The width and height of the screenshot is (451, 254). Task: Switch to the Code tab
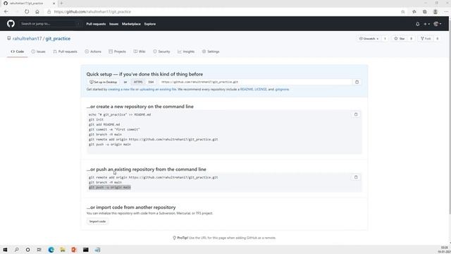click(17, 52)
